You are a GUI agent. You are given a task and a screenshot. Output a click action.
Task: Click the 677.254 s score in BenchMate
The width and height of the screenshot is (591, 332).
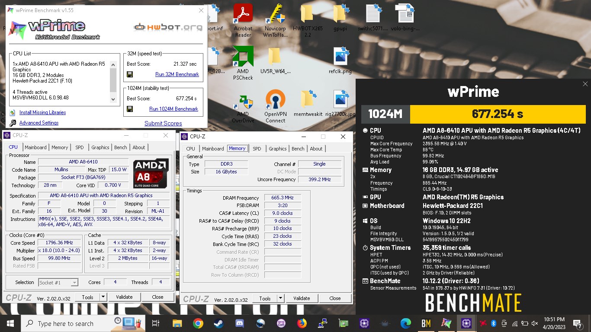coord(498,114)
